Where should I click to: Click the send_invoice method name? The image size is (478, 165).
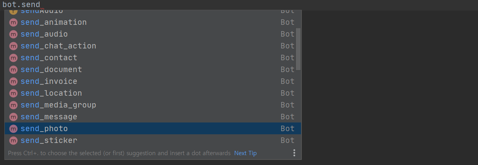[49, 82]
